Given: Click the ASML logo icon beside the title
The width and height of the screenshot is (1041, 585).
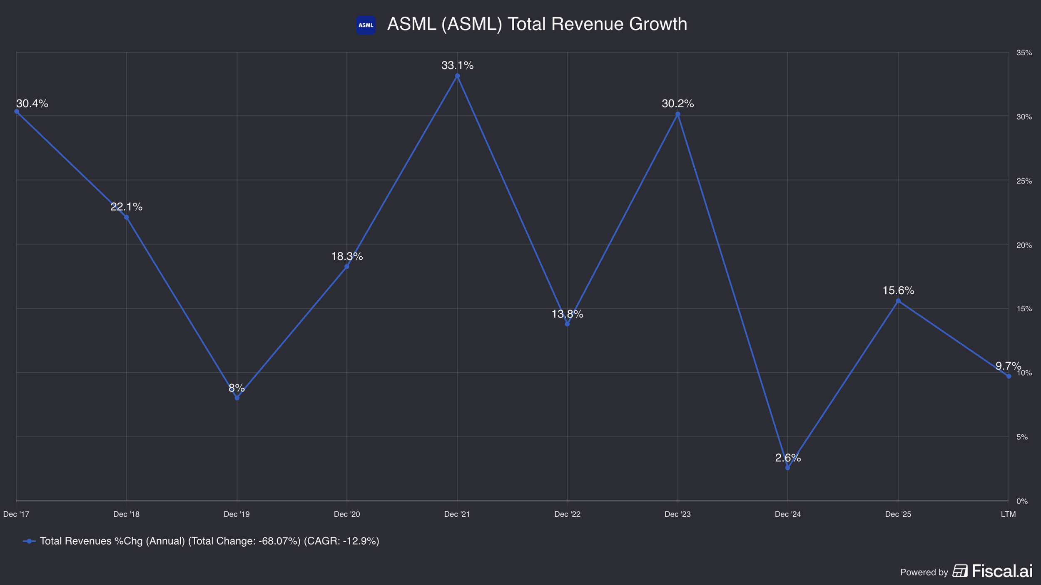Looking at the screenshot, I should point(366,25).
